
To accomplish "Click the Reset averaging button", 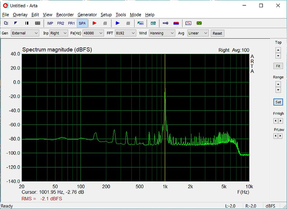I will (x=217, y=33).
